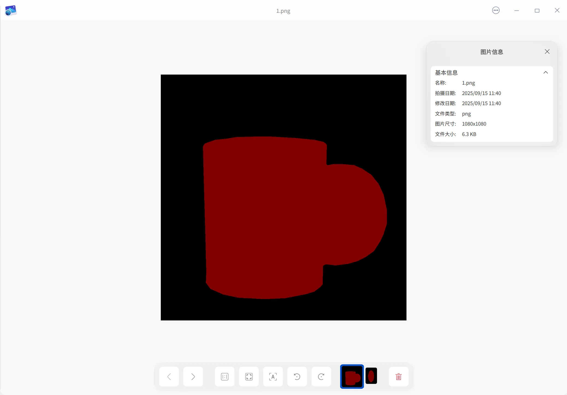Rotate image counterclockwise
Screen dimensions: 567x395
tap(297, 377)
